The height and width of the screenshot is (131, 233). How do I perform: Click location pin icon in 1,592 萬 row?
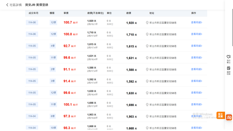[147, 81]
